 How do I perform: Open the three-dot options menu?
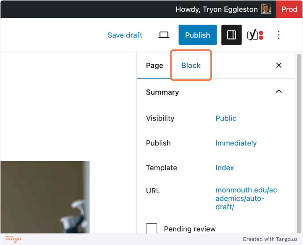(x=278, y=35)
